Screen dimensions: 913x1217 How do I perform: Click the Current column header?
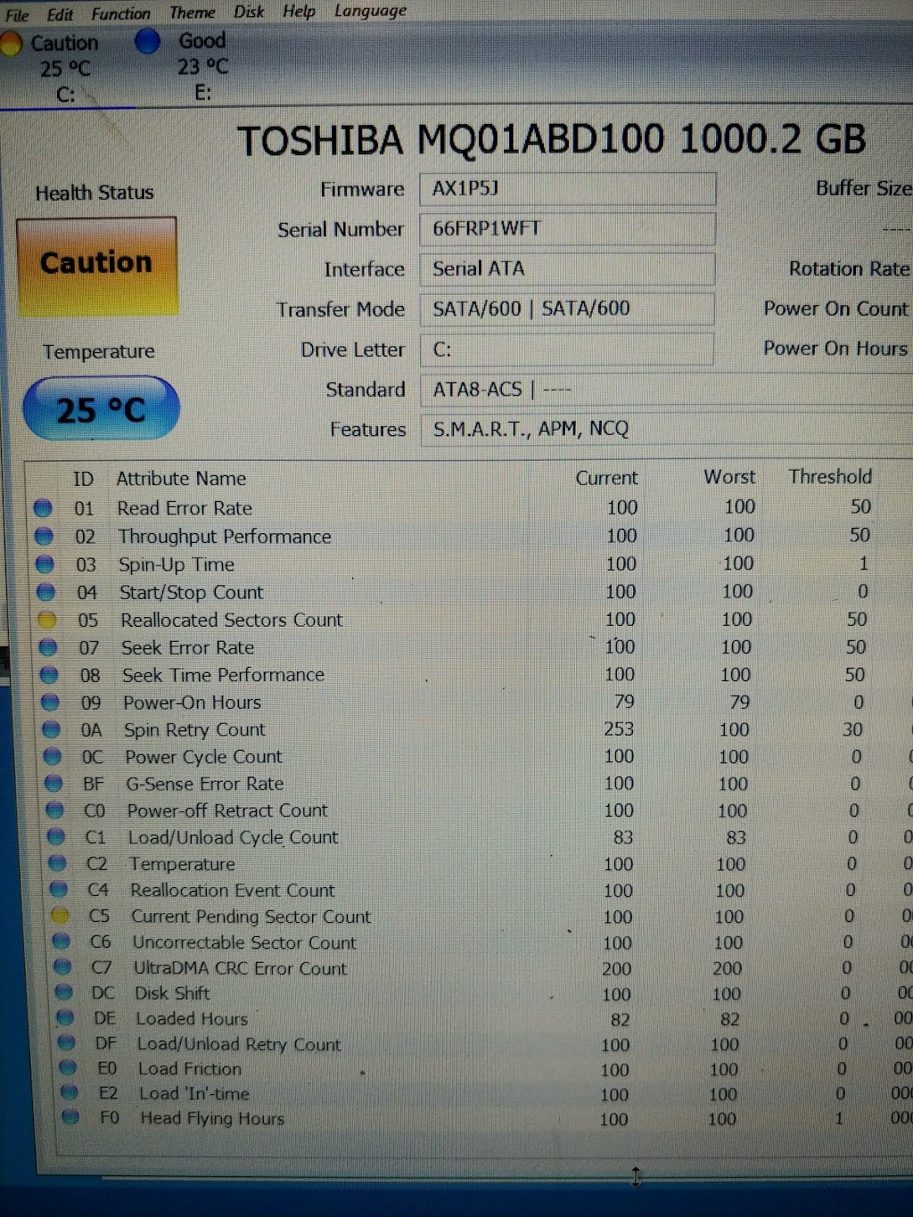tap(606, 478)
